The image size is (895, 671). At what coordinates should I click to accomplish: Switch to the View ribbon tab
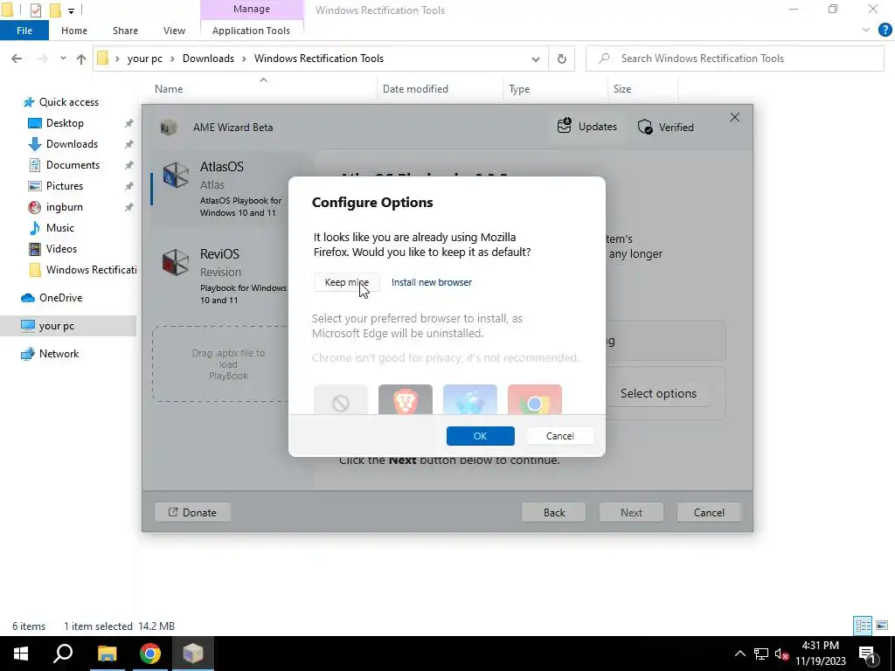tap(174, 31)
